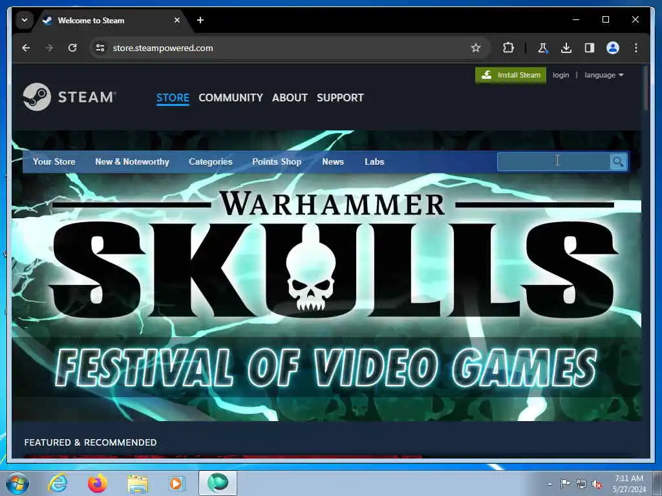Bookmark this page with the star icon
The image size is (662, 496).
476,48
